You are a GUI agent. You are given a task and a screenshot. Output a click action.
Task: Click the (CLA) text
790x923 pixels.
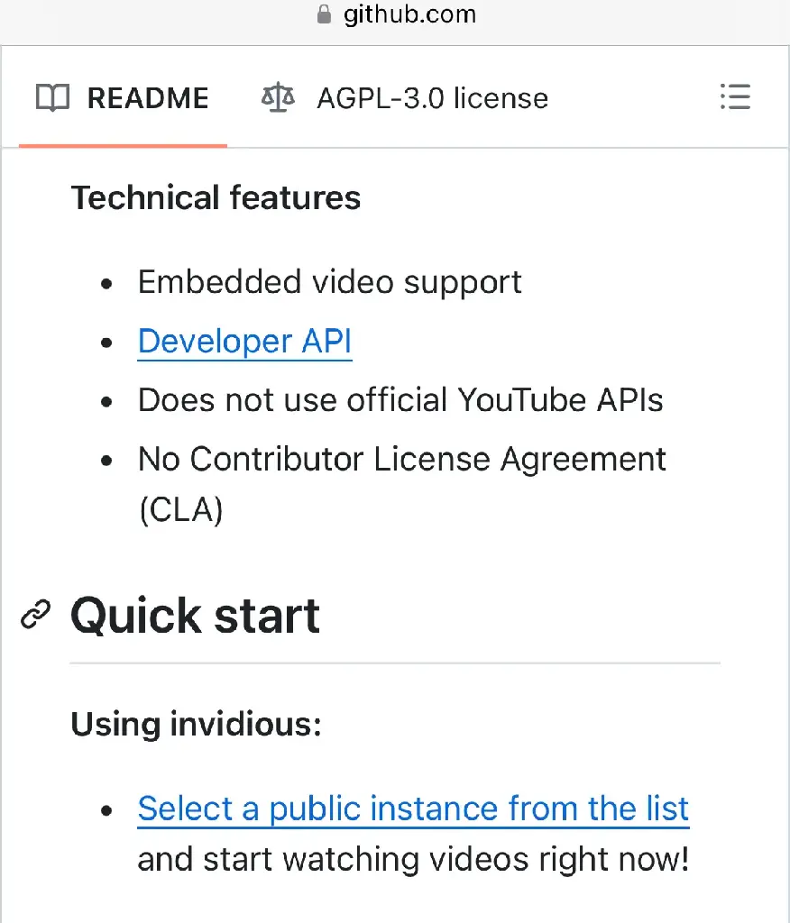click(181, 510)
